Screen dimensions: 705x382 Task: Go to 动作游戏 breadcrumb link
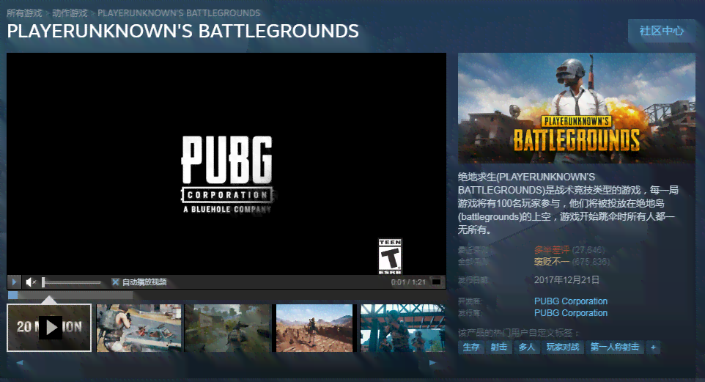coord(70,13)
